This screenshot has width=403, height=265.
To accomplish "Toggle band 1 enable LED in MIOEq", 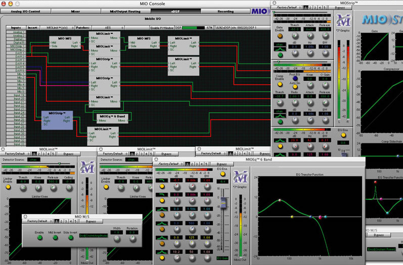I will tap(162, 186).
